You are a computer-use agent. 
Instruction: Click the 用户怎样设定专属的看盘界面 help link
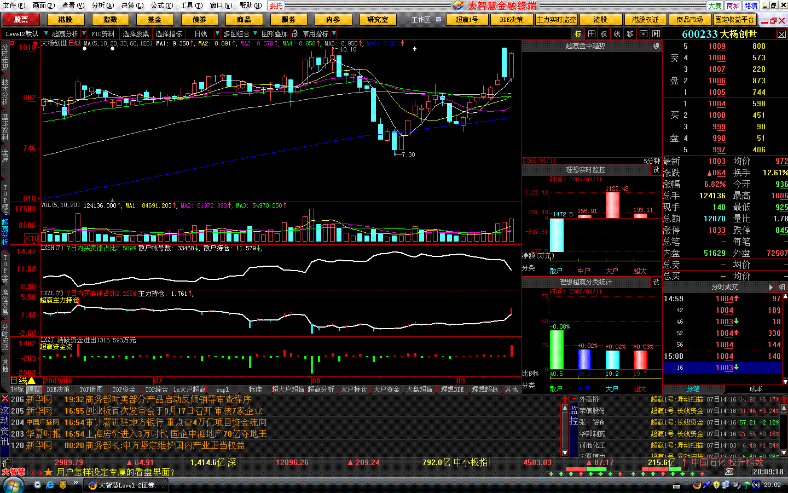[115, 472]
